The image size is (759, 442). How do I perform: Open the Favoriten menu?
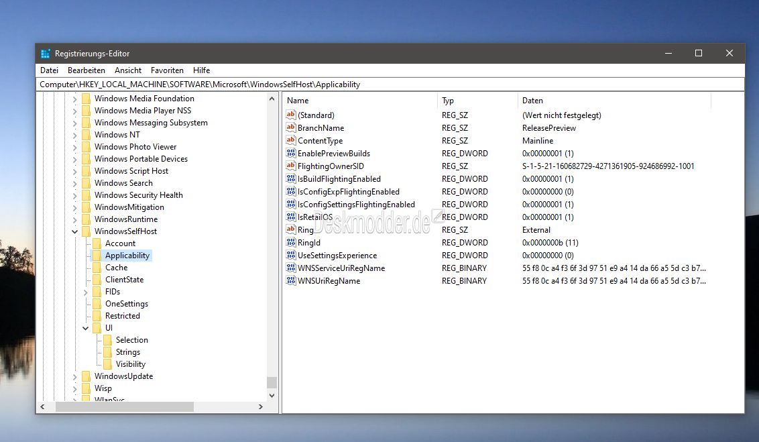point(167,70)
